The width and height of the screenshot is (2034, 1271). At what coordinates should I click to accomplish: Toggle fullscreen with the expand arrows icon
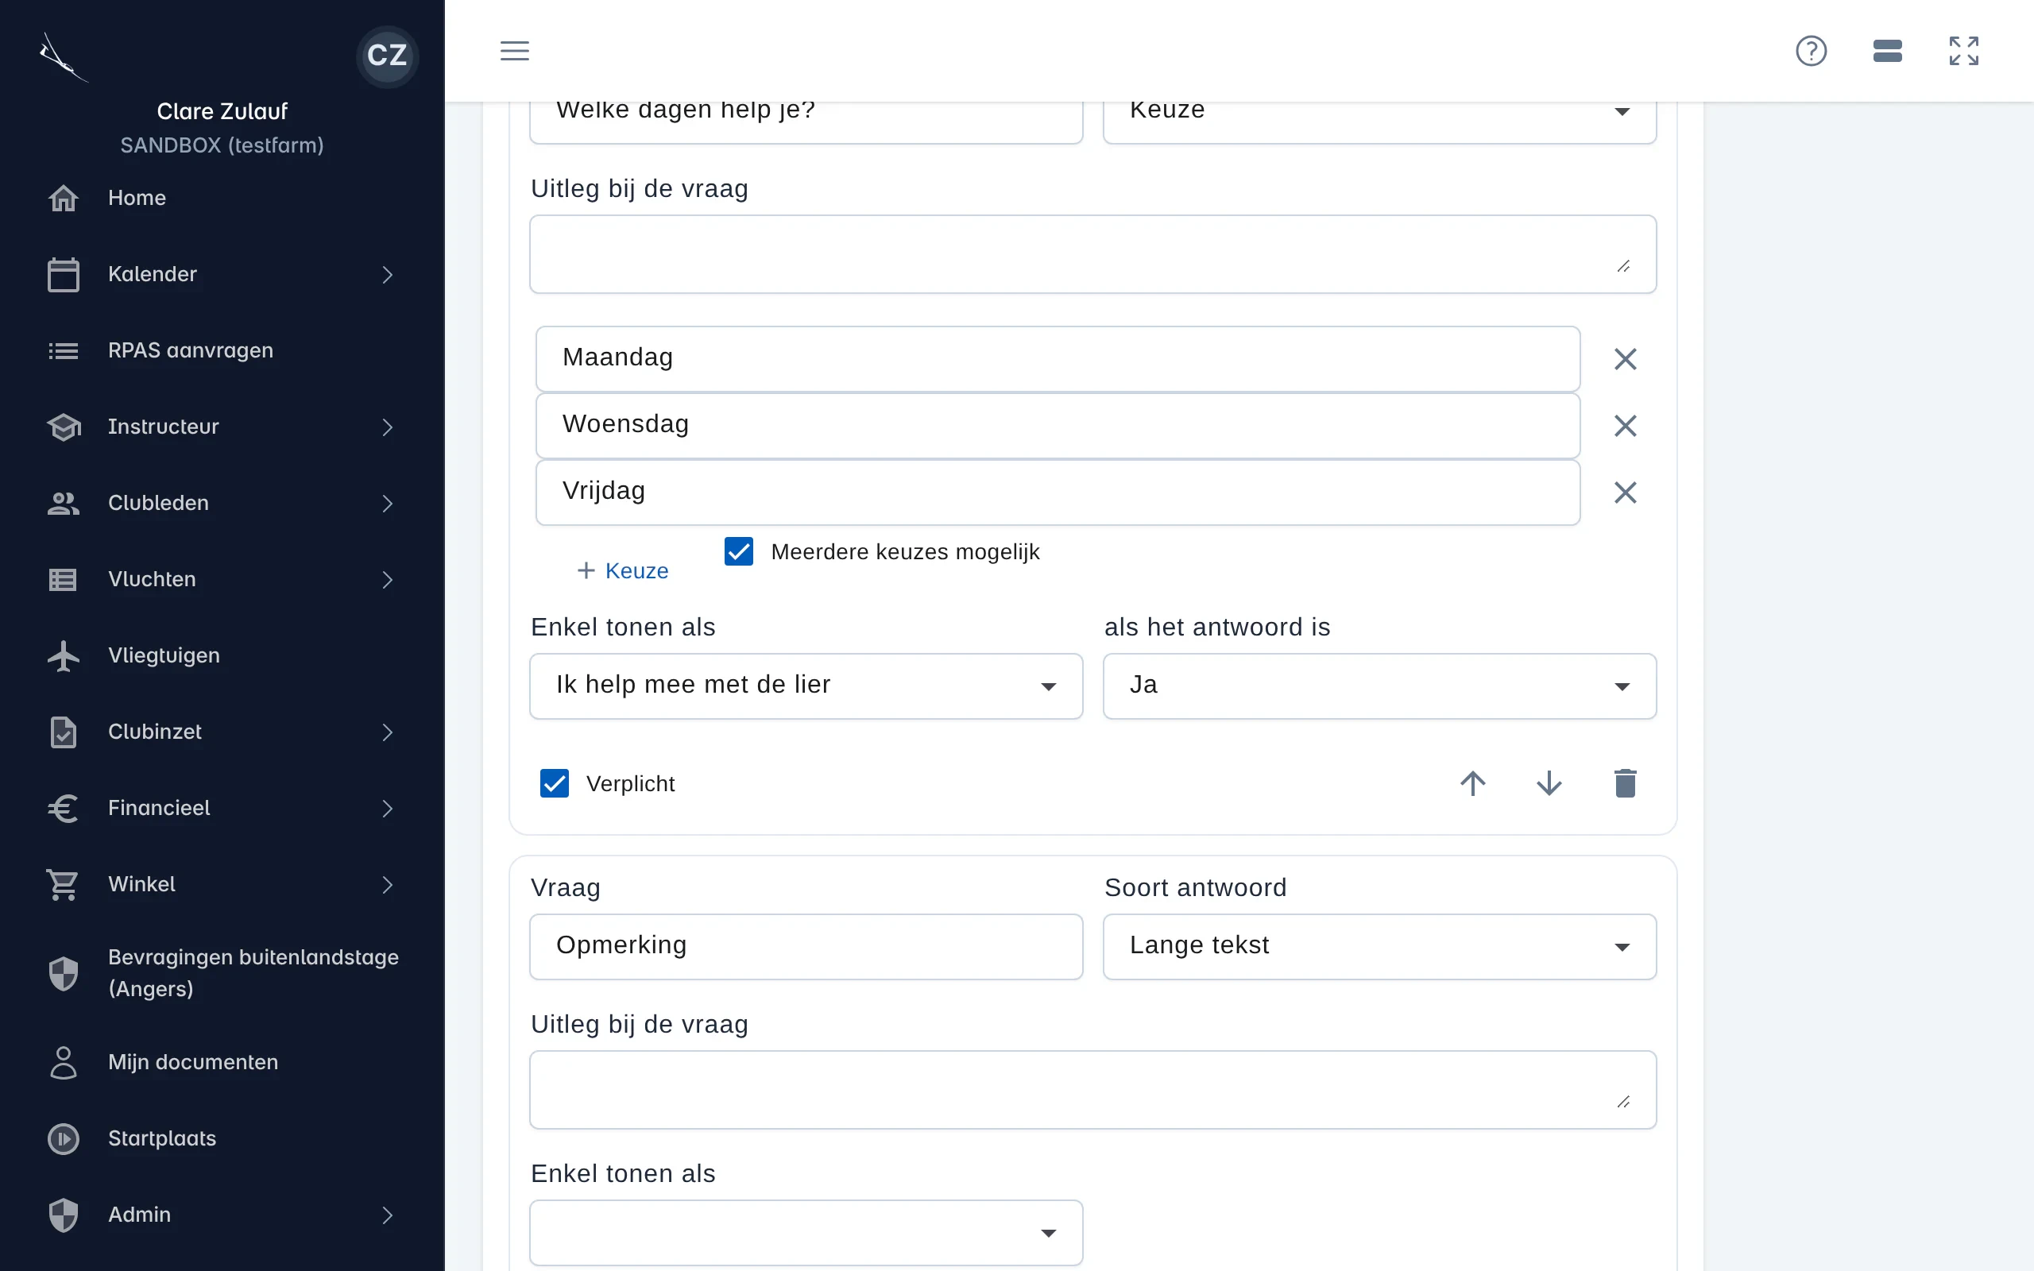point(1963,50)
